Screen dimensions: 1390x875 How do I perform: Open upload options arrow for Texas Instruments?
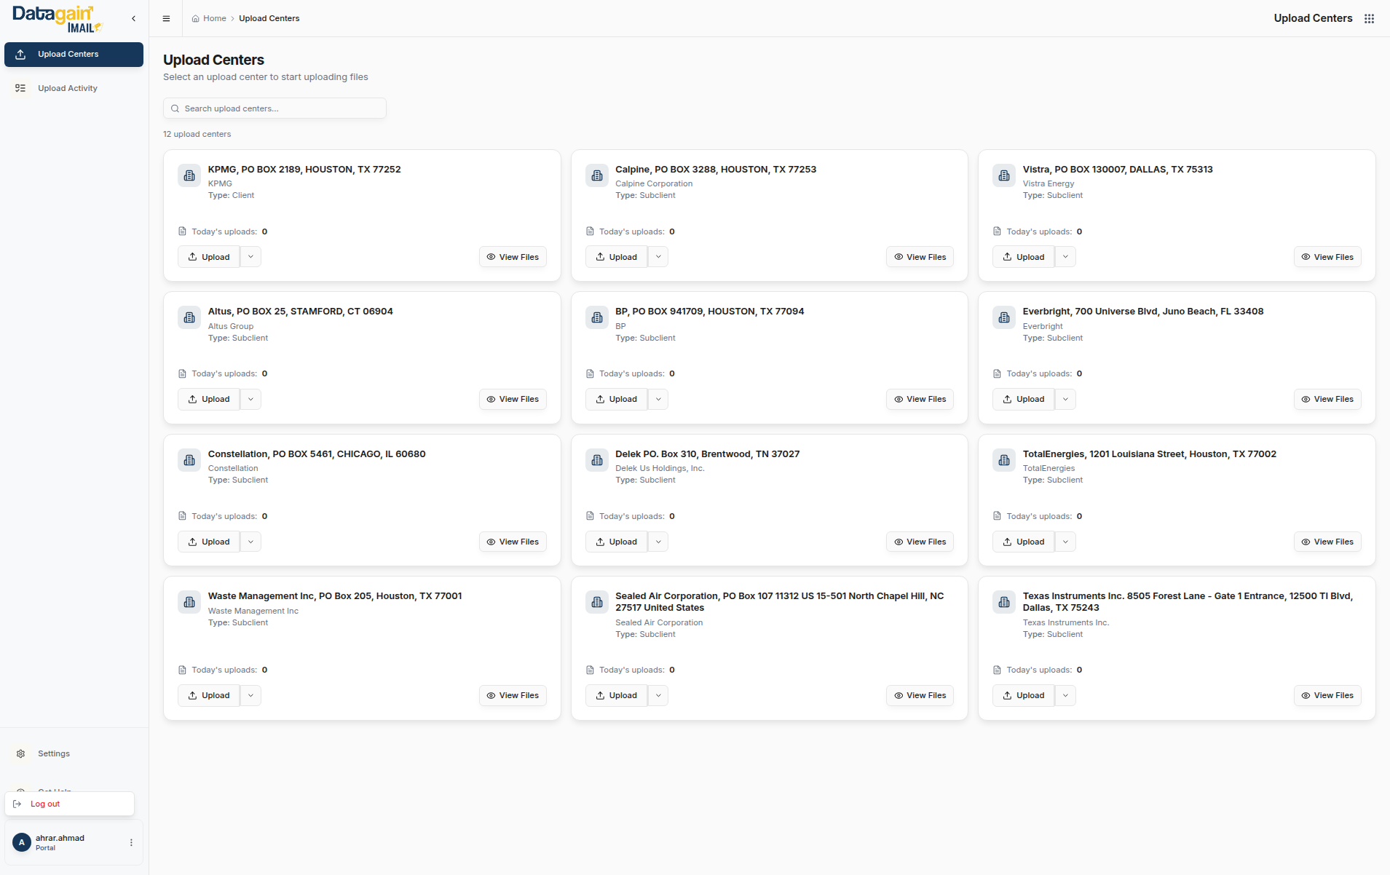tap(1065, 695)
